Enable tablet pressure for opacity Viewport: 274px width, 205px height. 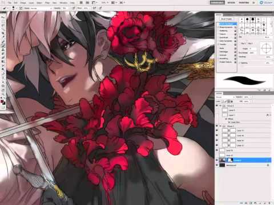(74, 8)
